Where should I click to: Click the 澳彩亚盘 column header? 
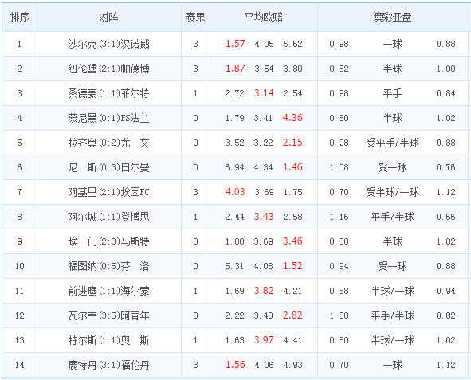coord(392,17)
